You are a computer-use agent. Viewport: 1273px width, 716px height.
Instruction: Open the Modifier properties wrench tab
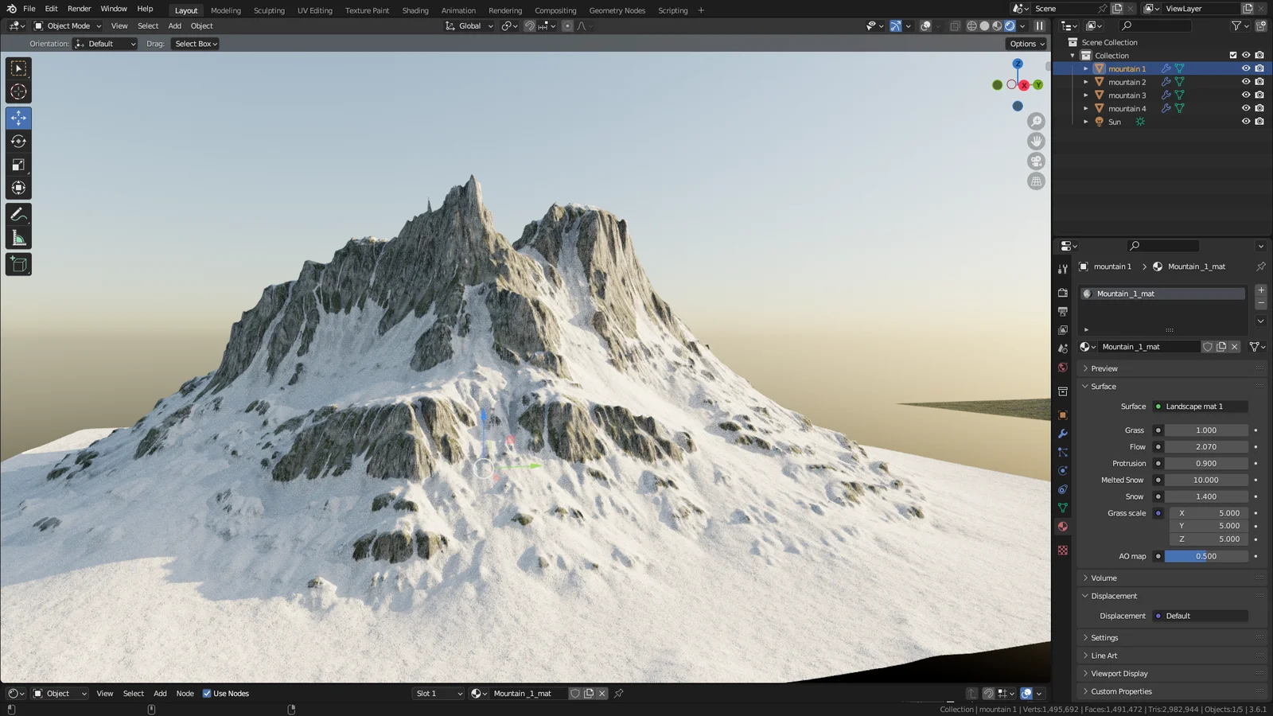[x=1063, y=431]
